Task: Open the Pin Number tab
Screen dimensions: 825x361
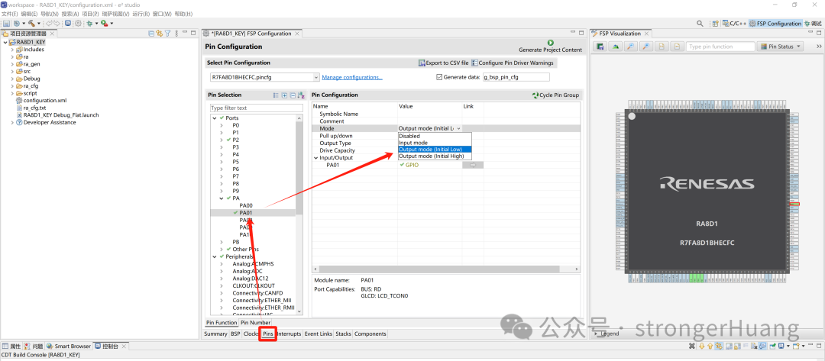Action: point(255,323)
